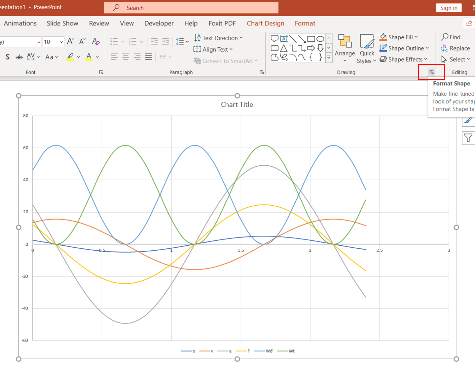This screenshot has height=372, width=475.
Task: Center align text
Action: click(126, 57)
